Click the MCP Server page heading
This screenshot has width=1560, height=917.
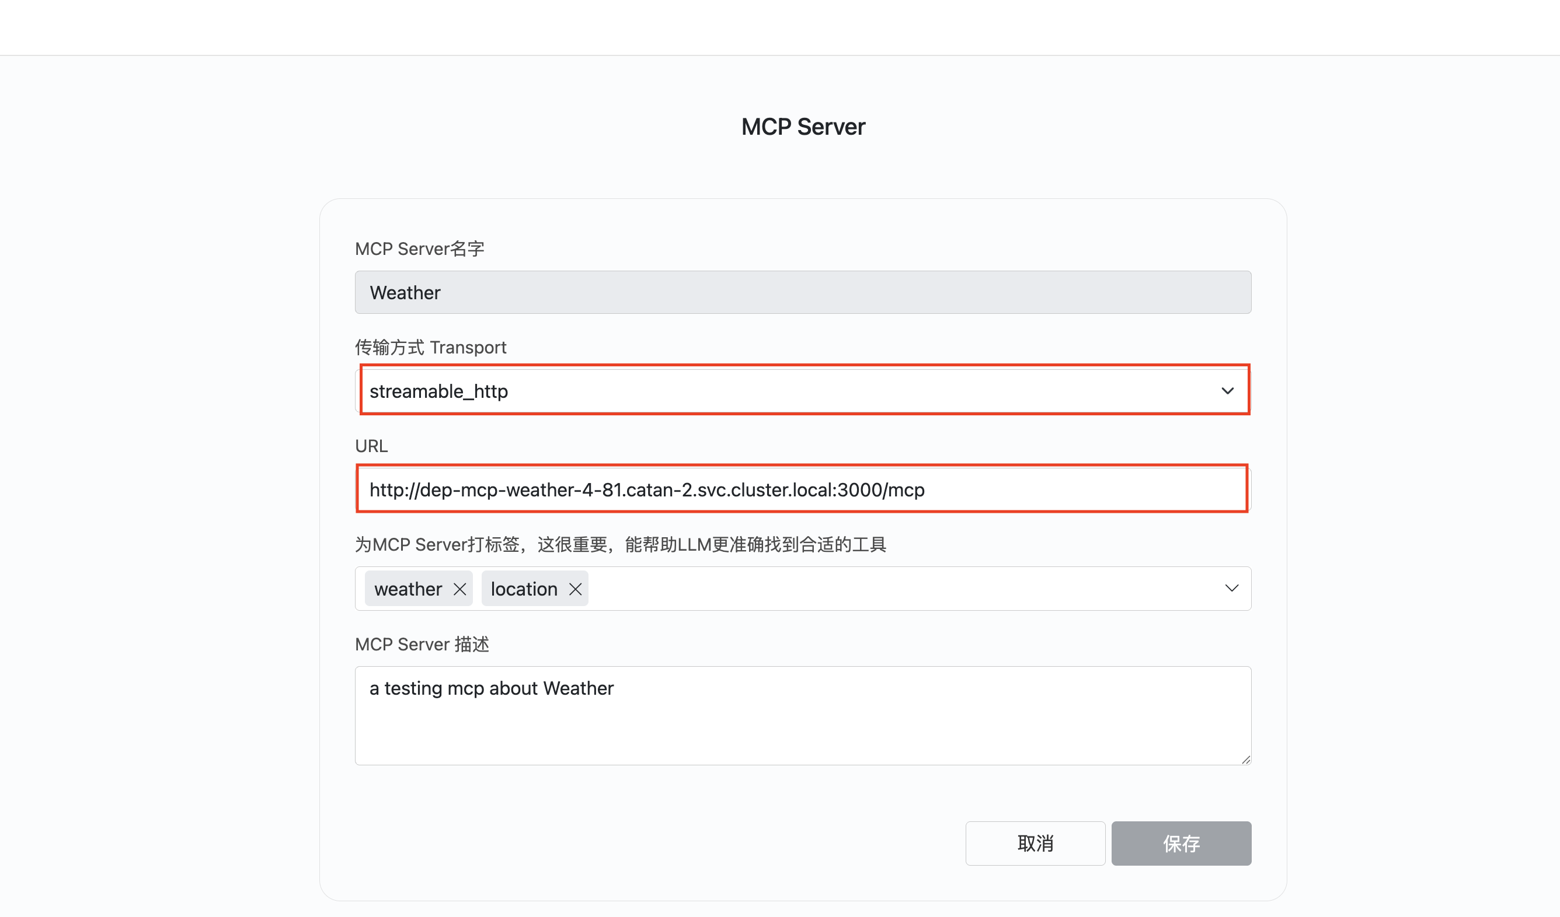803,127
